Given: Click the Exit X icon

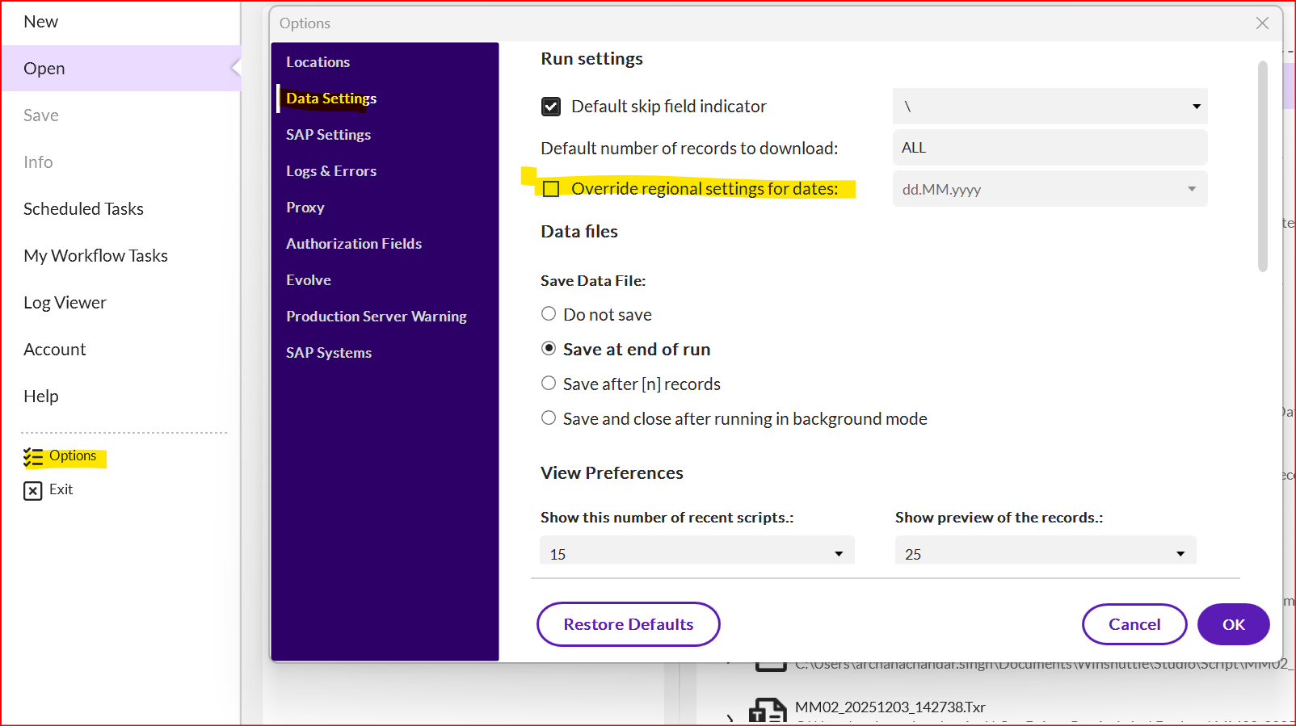Looking at the screenshot, I should point(33,491).
